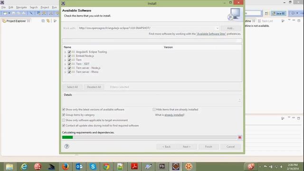Image resolution: width=304 pixels, height=171 pixels.
Task: Click the green install progress bar
Action: (x=67, y=137)
